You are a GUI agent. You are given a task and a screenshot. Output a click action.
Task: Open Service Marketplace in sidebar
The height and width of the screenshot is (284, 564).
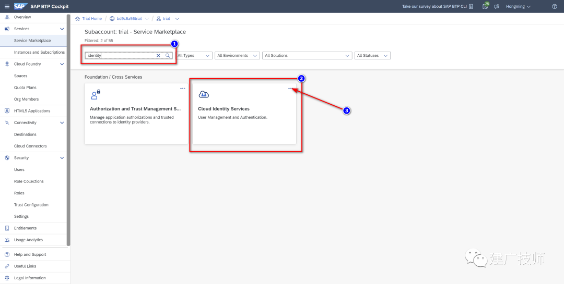33,41
